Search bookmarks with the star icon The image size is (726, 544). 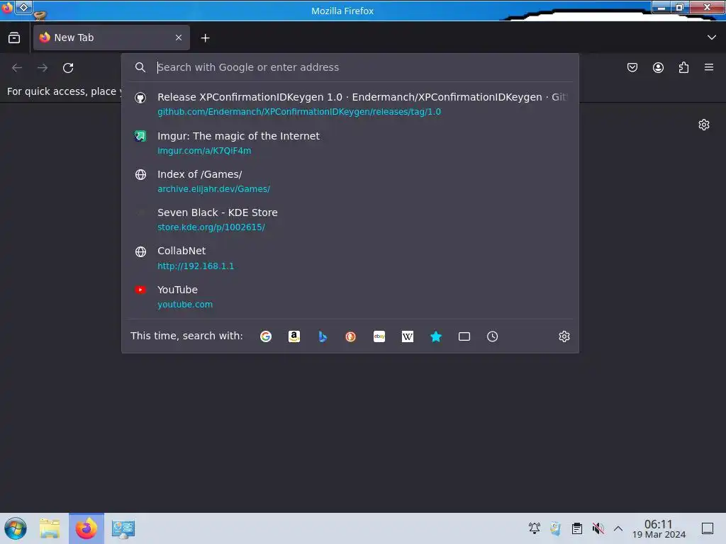436,336
